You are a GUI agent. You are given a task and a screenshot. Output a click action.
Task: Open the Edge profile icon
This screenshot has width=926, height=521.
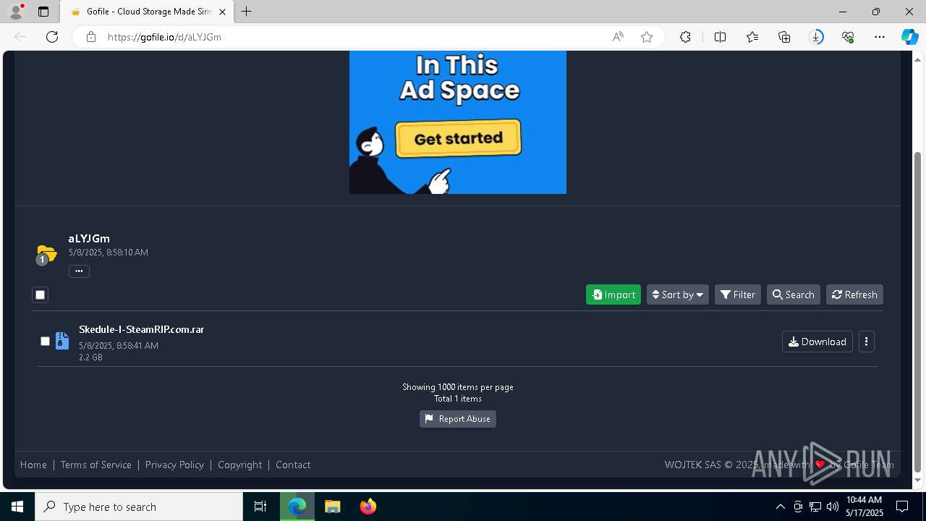point(16,12)
